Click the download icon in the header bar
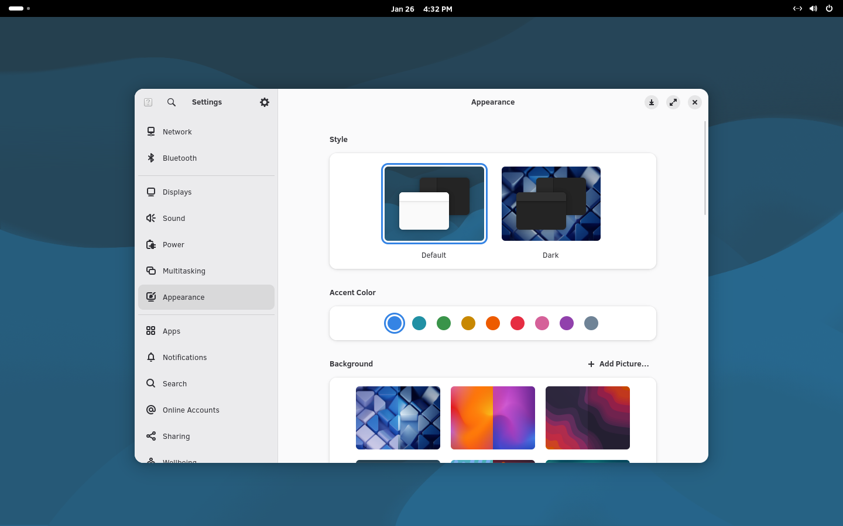 652,102
